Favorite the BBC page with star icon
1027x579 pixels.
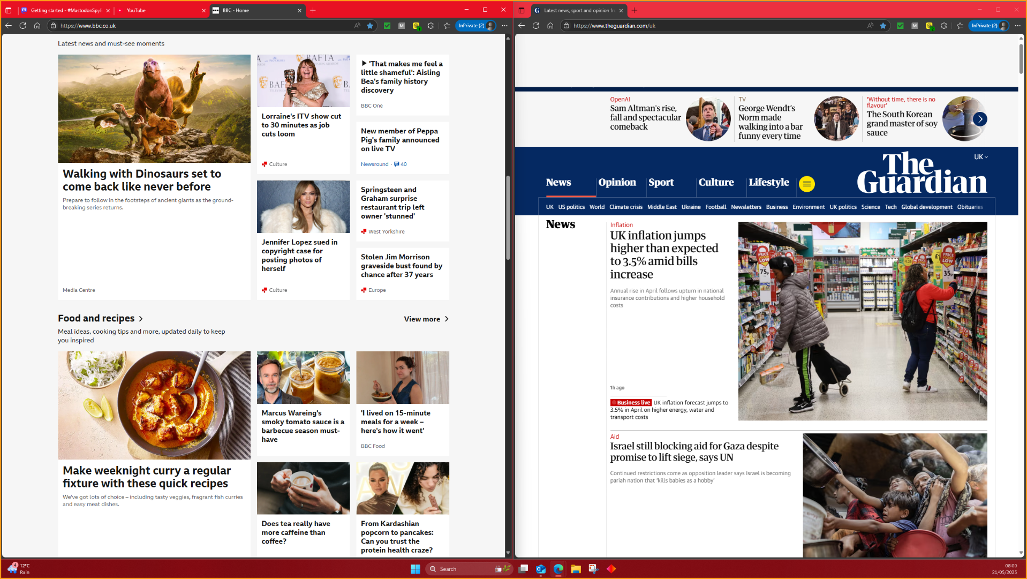click(370, 26)
